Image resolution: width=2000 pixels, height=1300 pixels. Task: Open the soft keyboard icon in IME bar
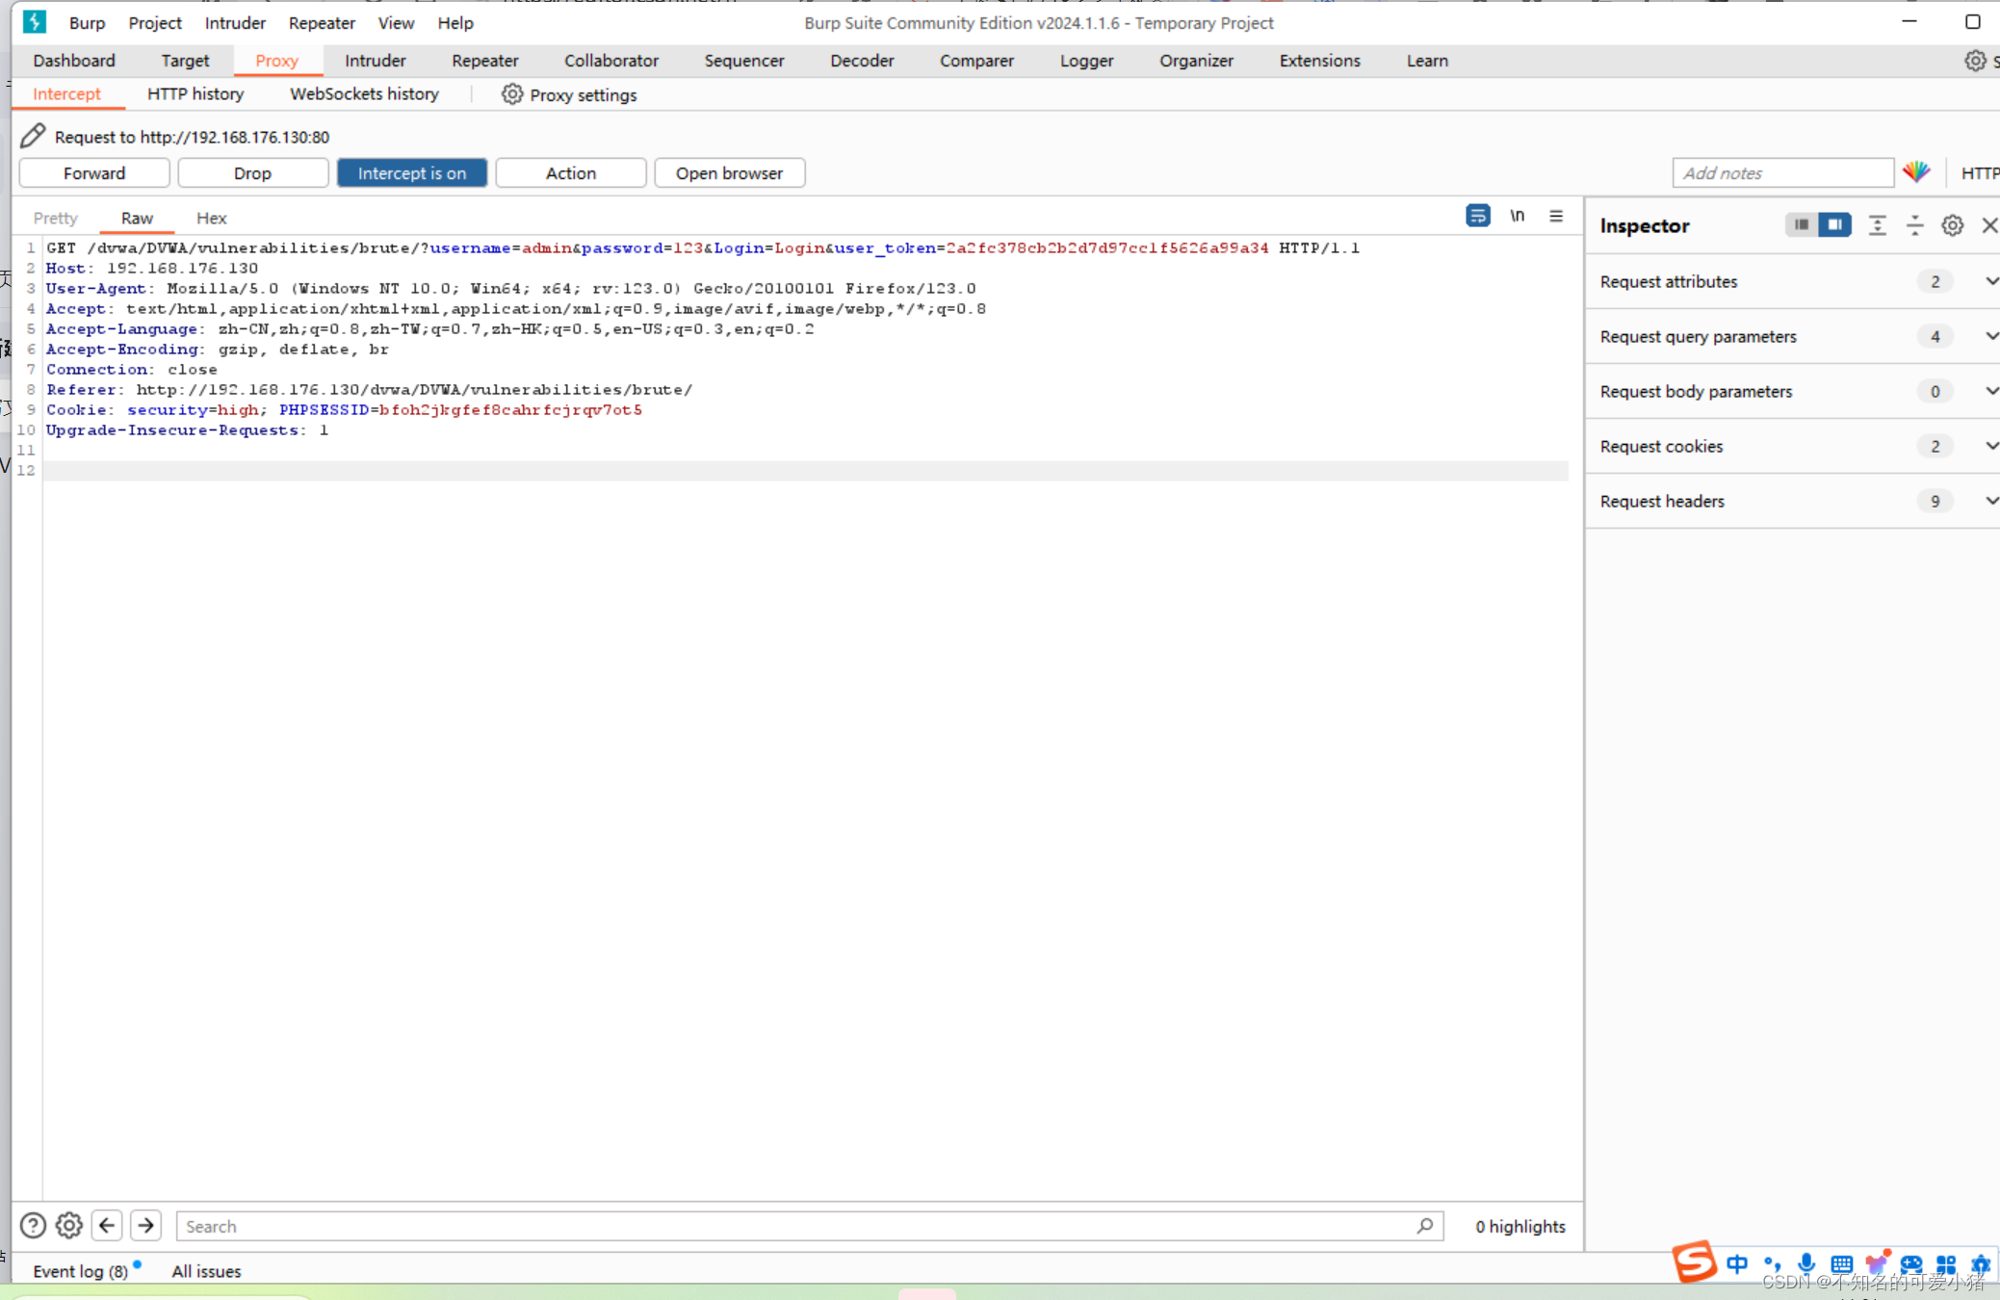point(1841,1263)
